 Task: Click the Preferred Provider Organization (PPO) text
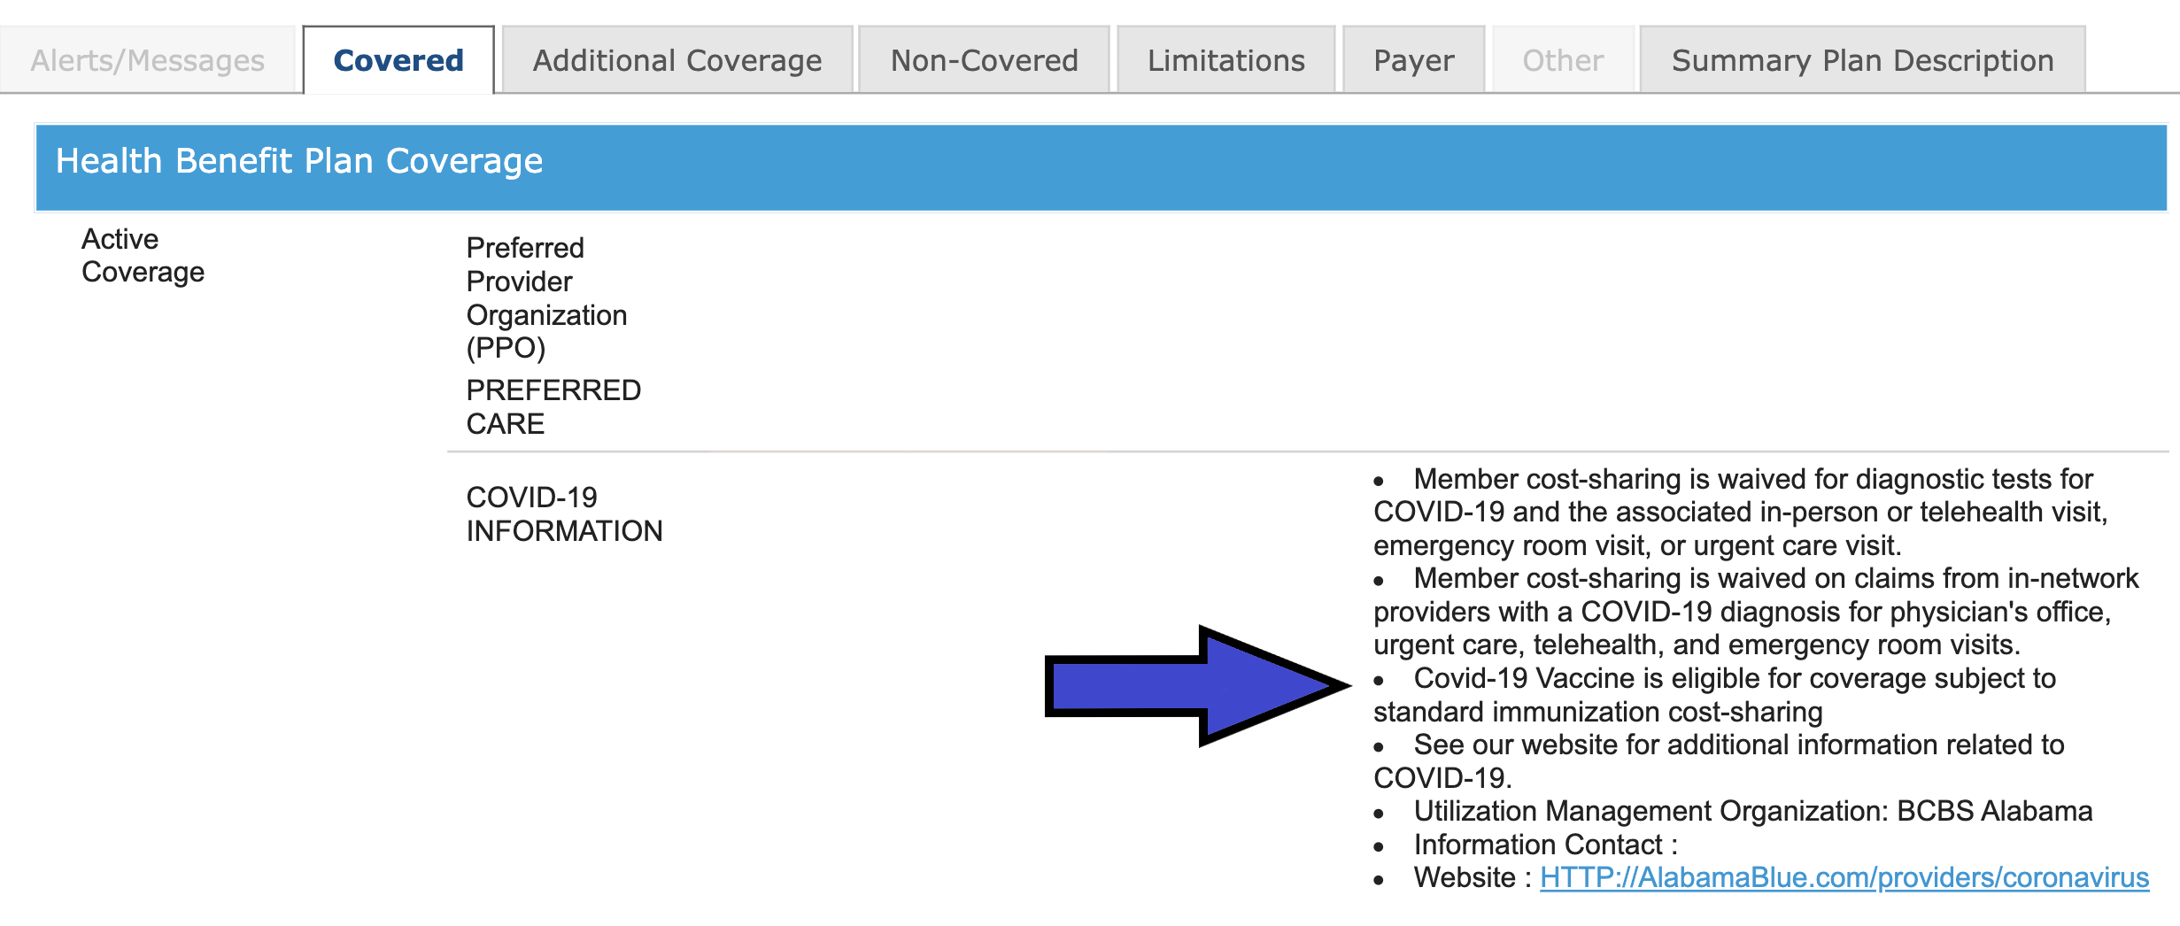545,297
